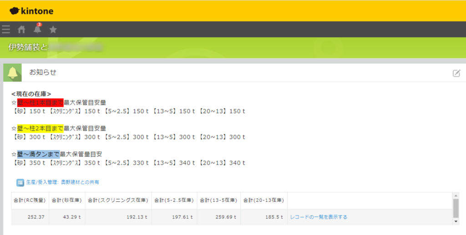This screenshot has height=235, width=466.
Task: Click the kintone logo
Action: coord(31,11)
